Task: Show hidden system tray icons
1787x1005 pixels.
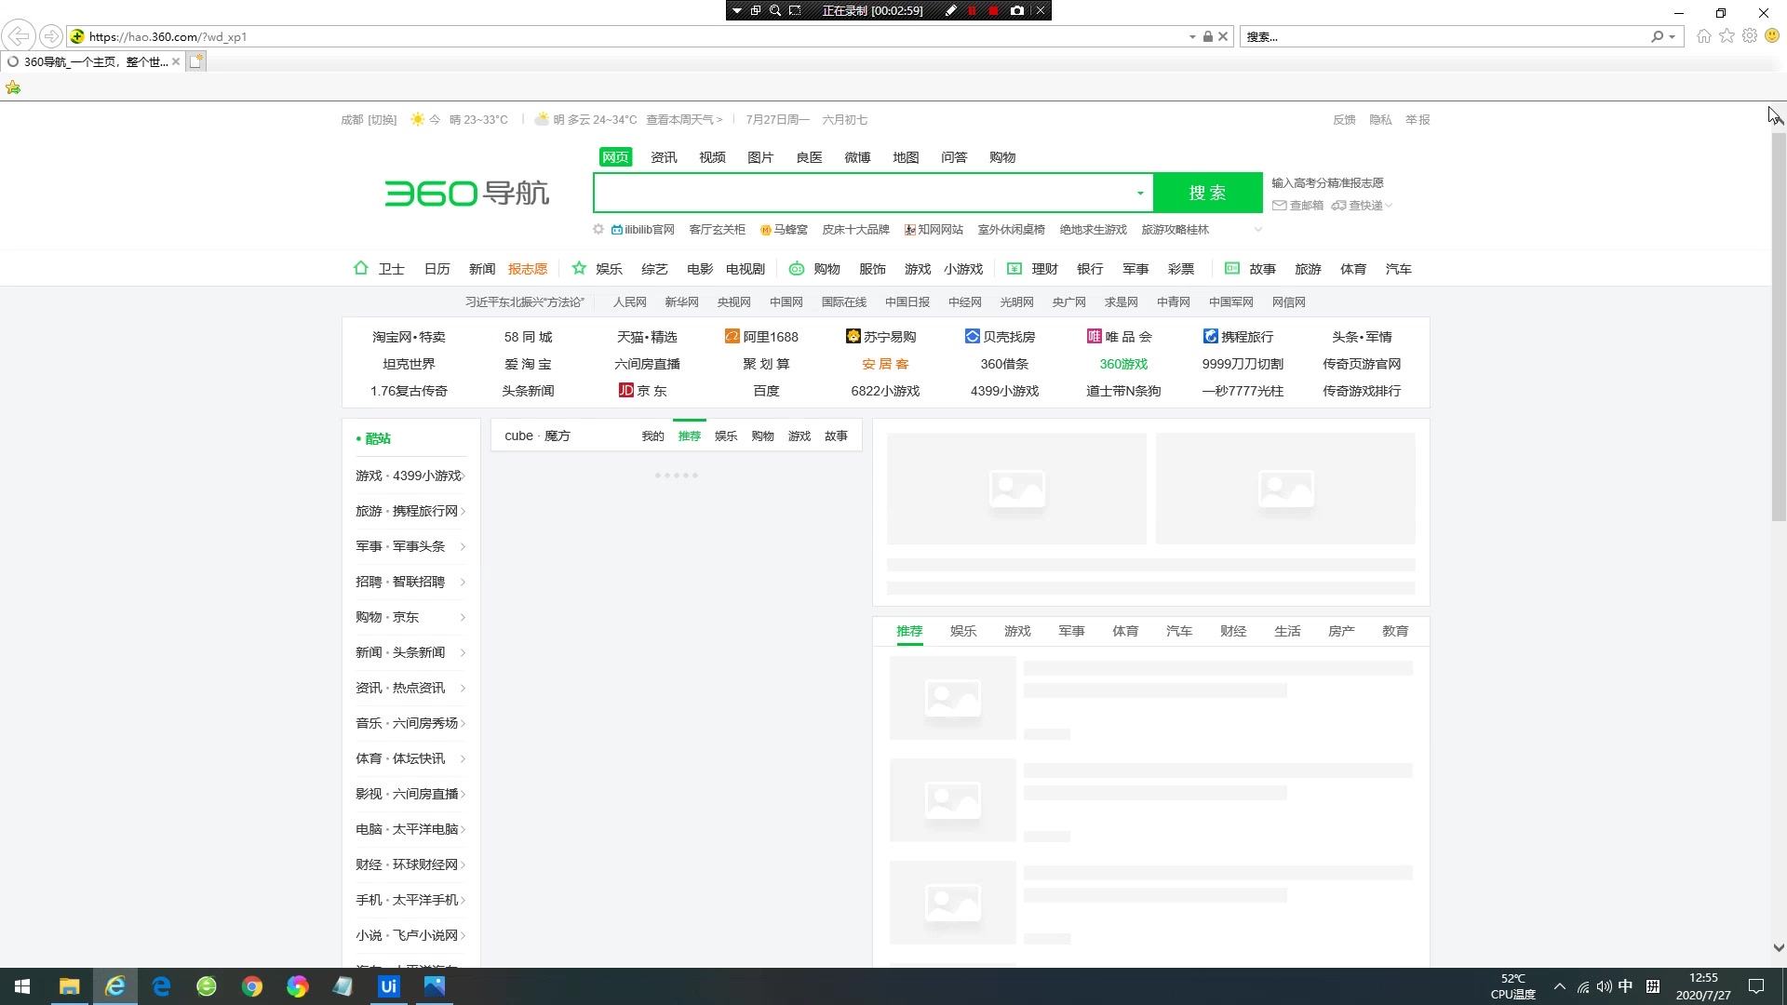Action: point(1560,986)
